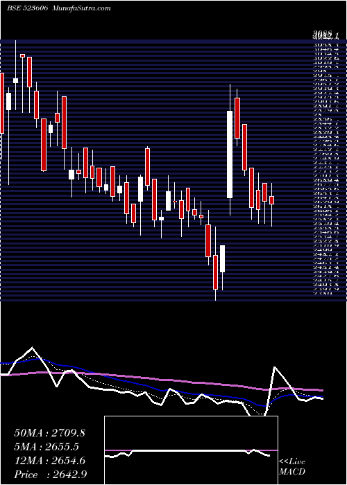Click the <<Live MACD label
This screenshot has width=347, height=485.
click(x=292, y=467)
